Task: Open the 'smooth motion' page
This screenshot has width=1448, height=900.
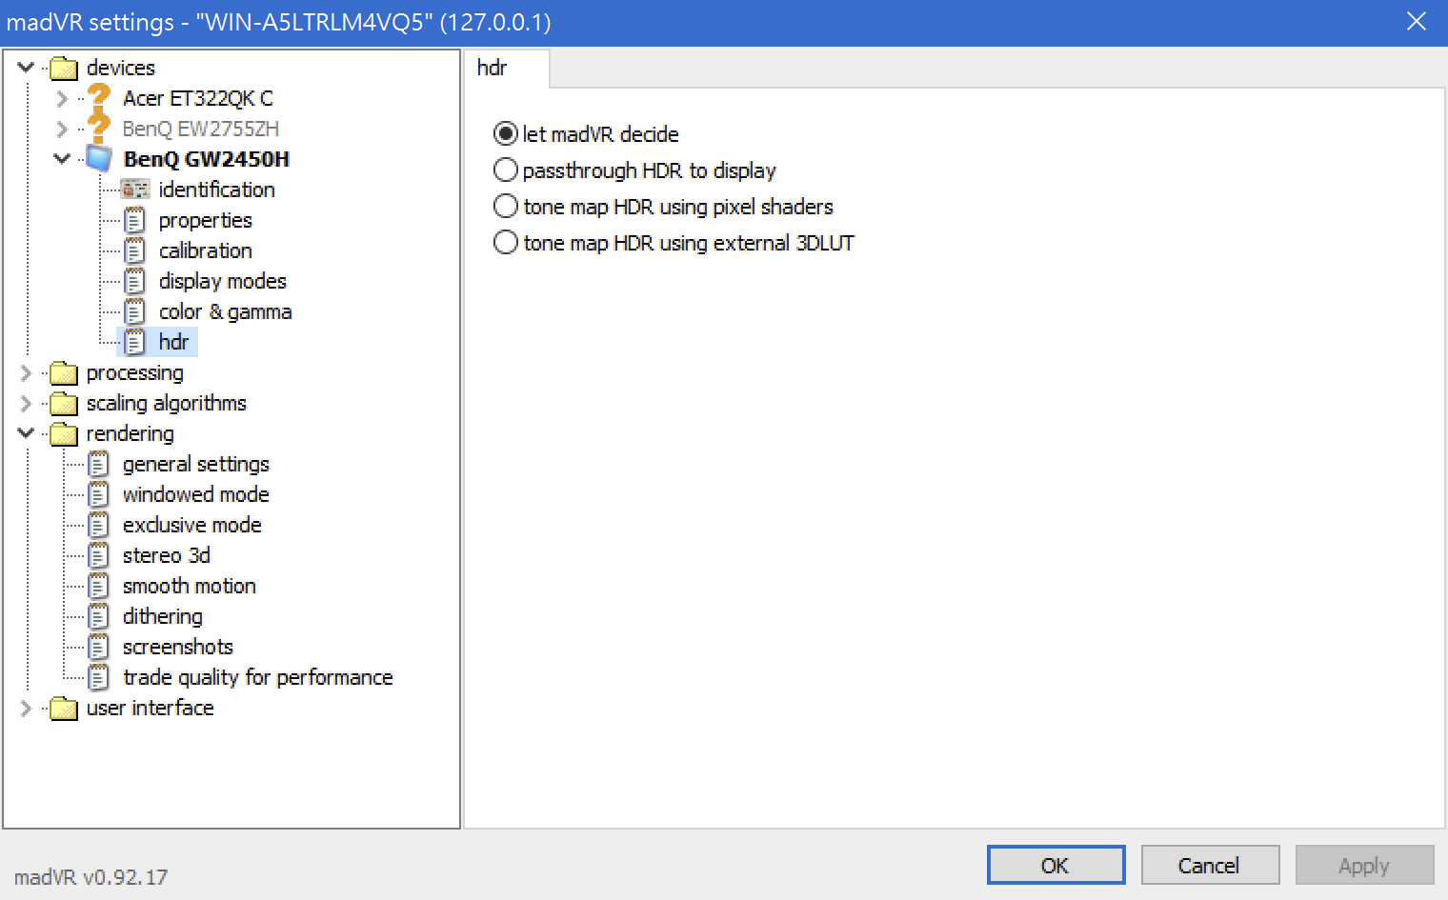Action: (189, 586)
